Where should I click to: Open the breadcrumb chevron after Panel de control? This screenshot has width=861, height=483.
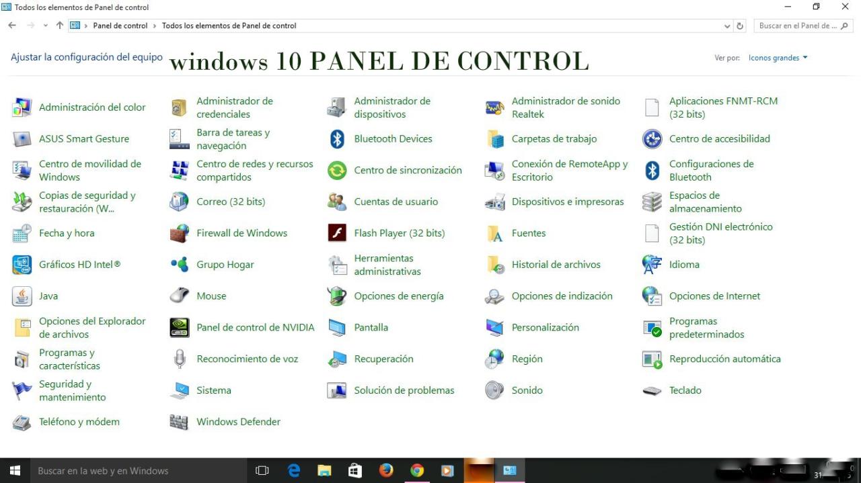155,26
